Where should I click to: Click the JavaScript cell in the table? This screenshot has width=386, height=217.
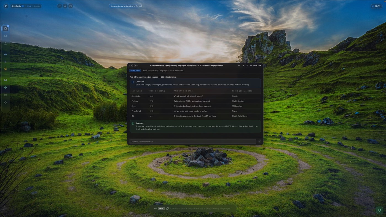(x=136, y=96)
